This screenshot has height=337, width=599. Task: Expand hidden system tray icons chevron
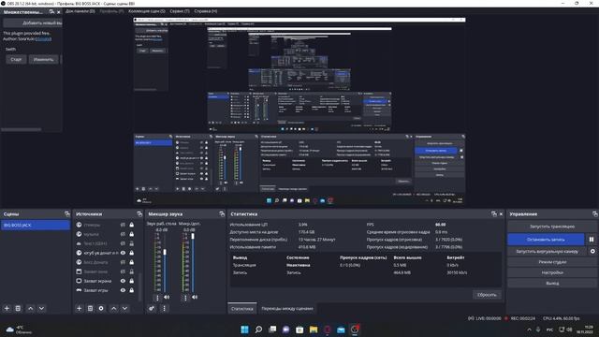coord(529,330)
